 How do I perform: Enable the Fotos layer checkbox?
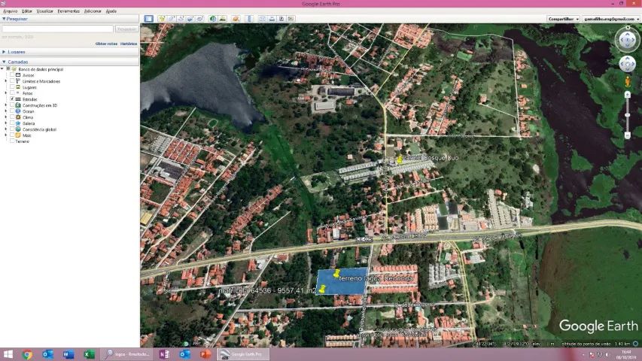point(12,93)
